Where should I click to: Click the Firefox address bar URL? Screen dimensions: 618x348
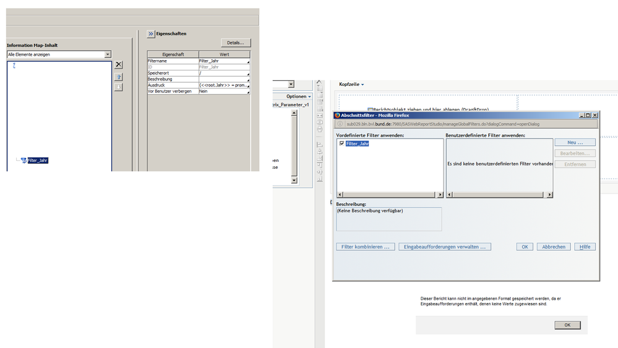(x=443, y=124)
